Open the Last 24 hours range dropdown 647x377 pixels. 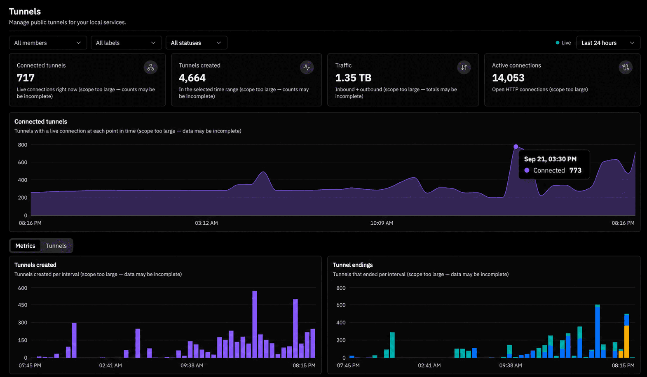608,43
